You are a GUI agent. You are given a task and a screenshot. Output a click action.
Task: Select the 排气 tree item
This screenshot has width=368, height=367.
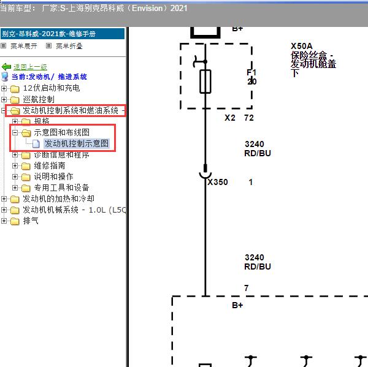(x=31, y=221)
